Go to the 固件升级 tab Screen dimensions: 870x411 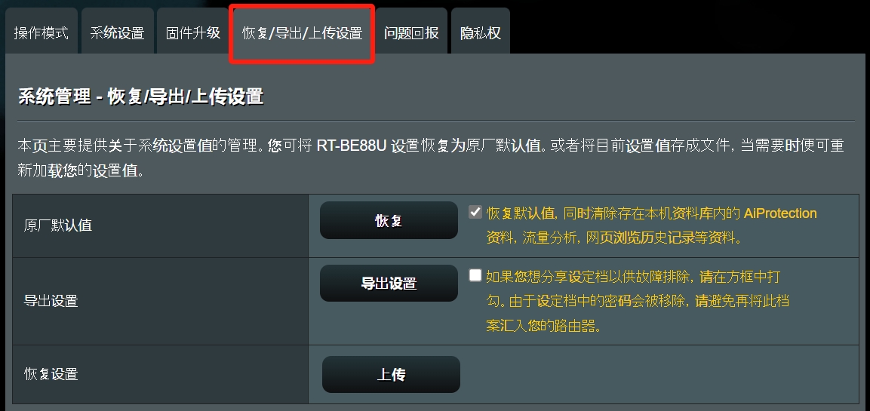click(x=193, y=32)
